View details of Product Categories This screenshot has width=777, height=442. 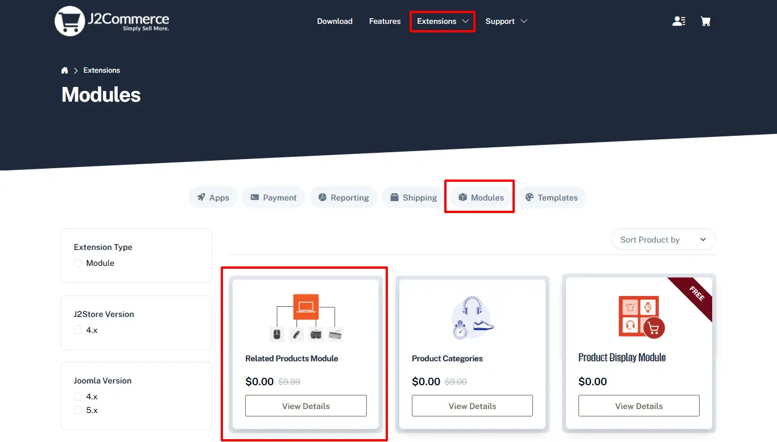473,406
